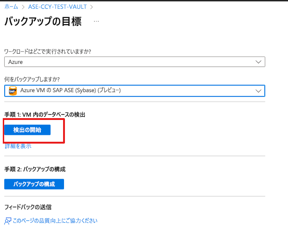Click the breadcrumb chevron after ASE-CCY-TEST-VAULT
Viewport: 288px width, 233px height.
pyautogui.click(x=91, y=7)
